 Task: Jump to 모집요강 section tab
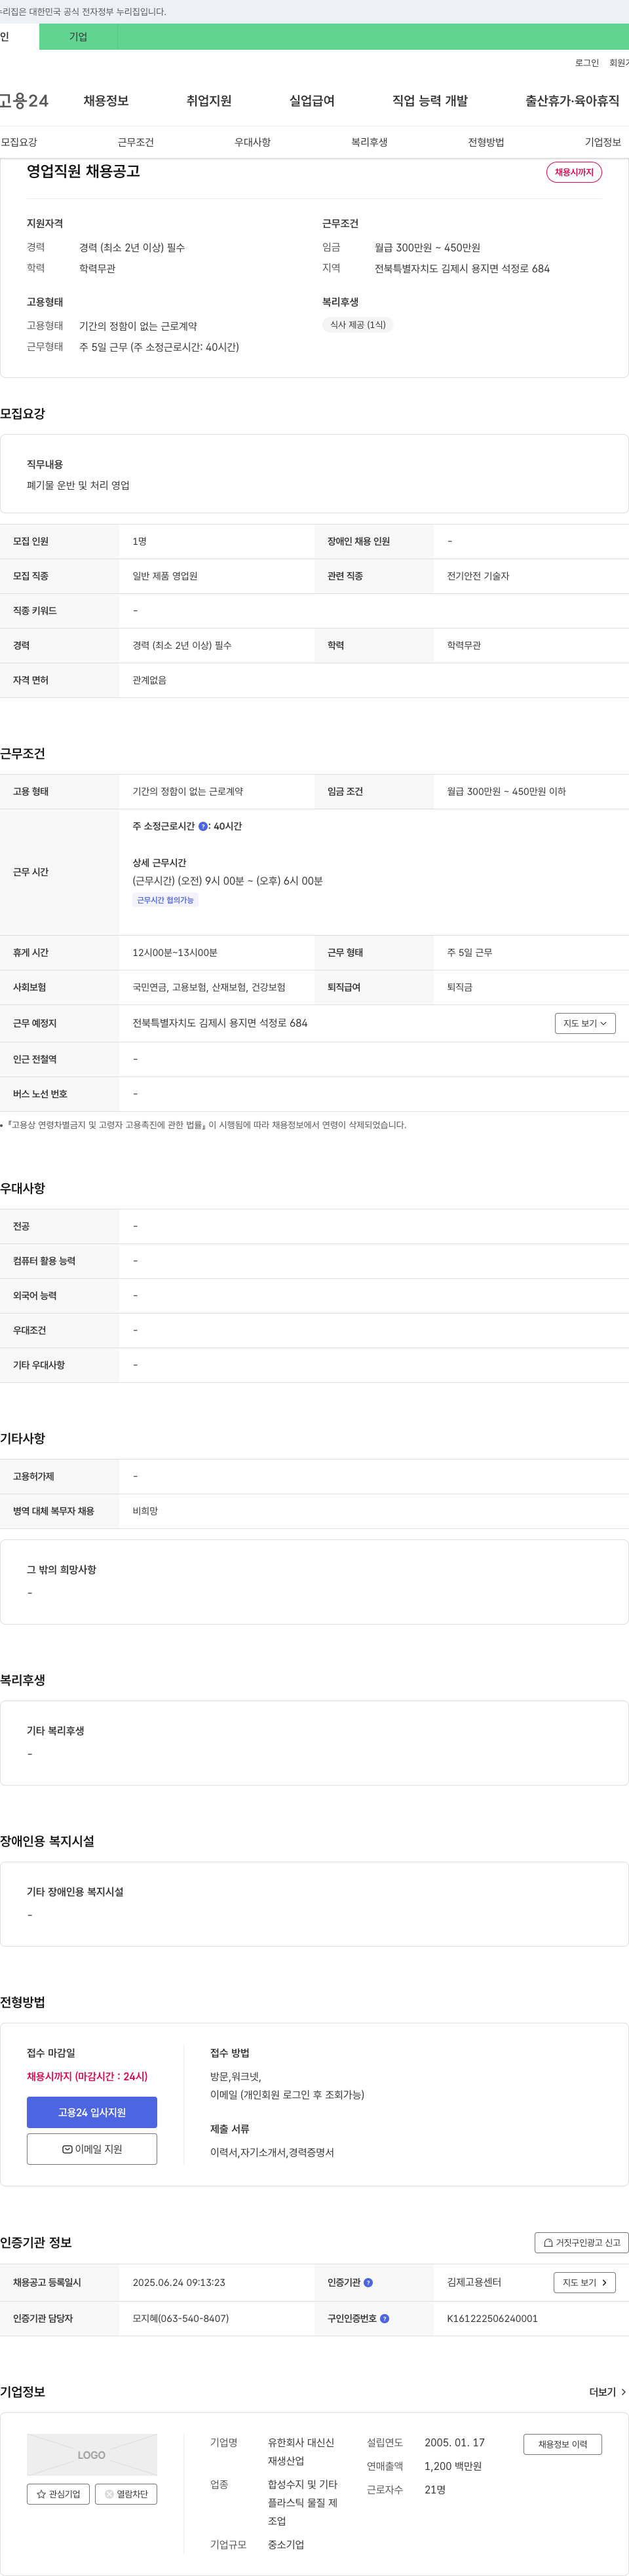click(x=19, y=142)
